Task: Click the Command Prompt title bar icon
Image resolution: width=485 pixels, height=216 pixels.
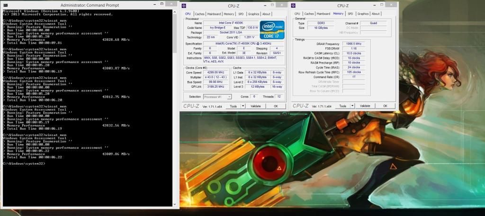Action: [x=5, y=5]
